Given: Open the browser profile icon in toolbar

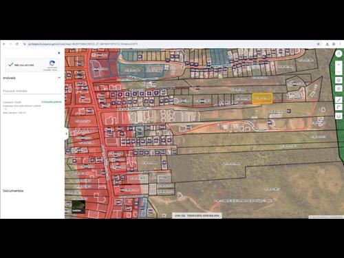Looking at the screenshot, I should pos(334,44).
